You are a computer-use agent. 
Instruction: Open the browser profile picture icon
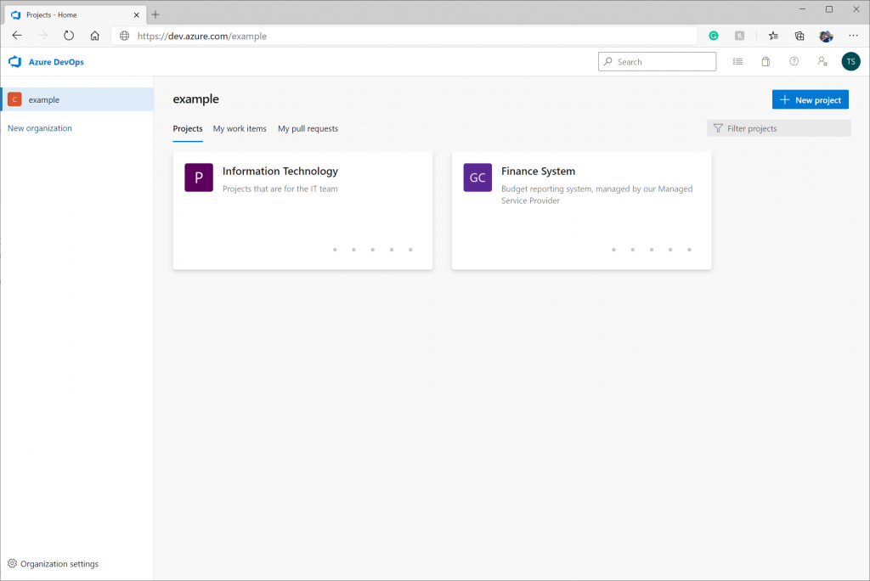[x=826, y=36]
